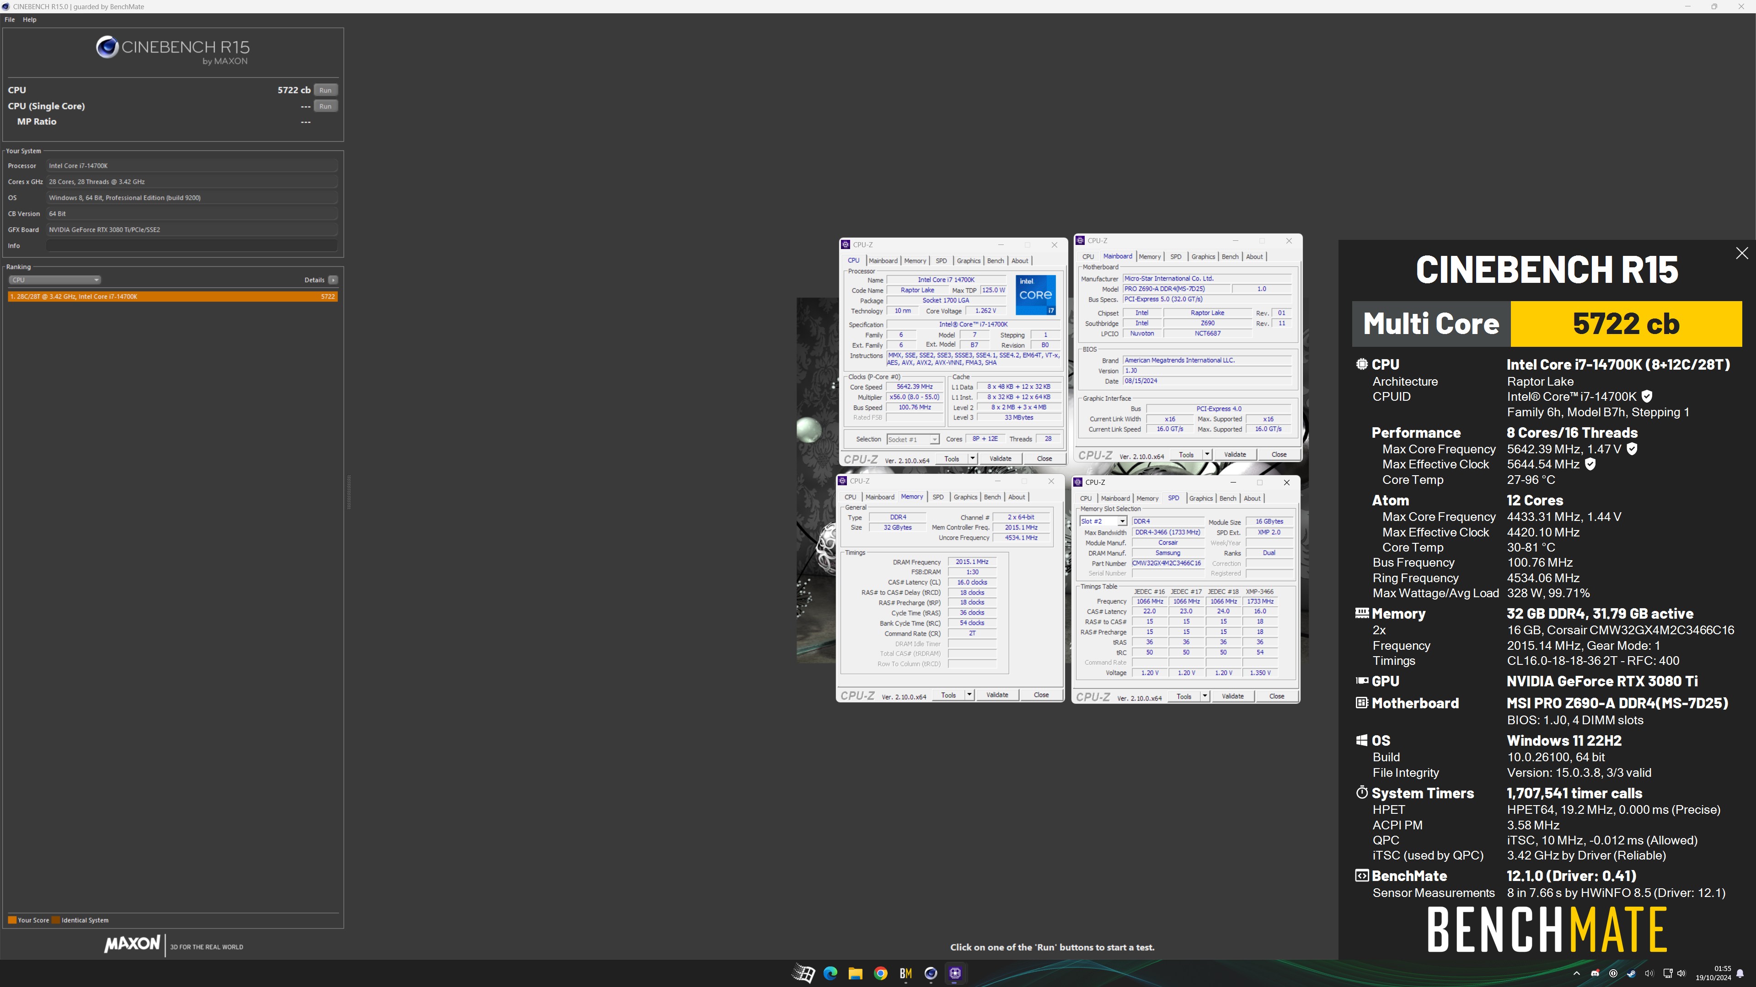This screenshot has height=987, width=1756.
Task: Click CPU-Z app icon in Mainboard window titlebar
Action: pos(1080,240)
